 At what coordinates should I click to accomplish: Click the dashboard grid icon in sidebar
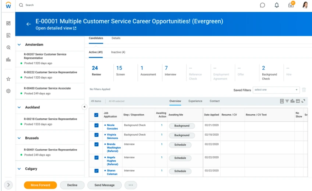coord(8,23)
